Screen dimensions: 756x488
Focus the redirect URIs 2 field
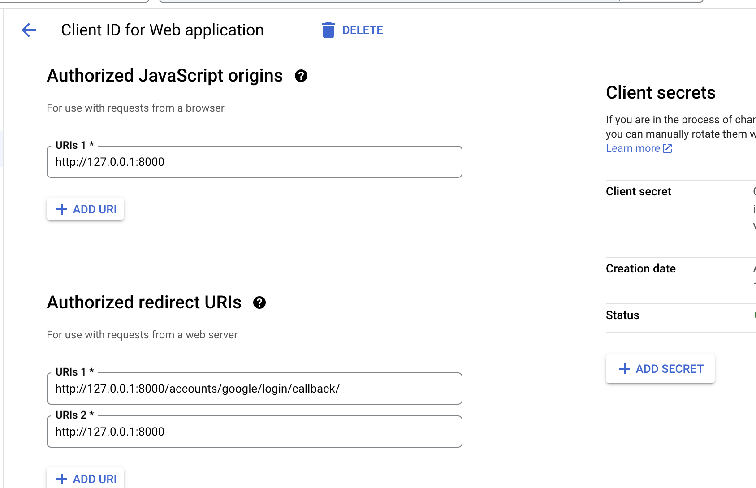(254, 432)
